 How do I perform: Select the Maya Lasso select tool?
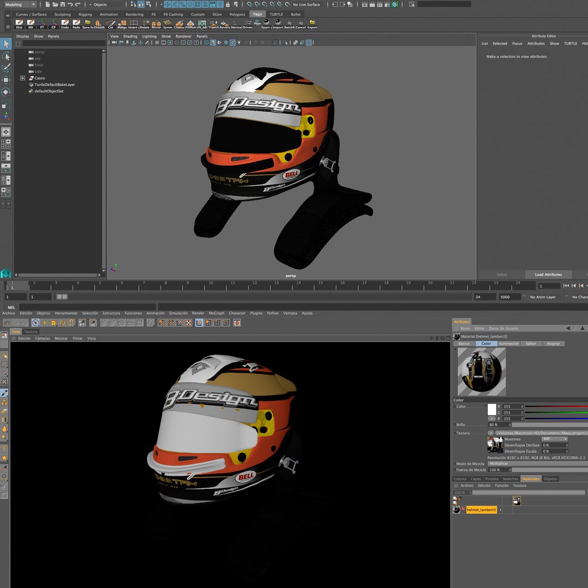[x=6, y=56]
